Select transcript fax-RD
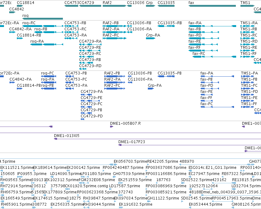Screen dimensions: 261x209 tap(204, 38)
